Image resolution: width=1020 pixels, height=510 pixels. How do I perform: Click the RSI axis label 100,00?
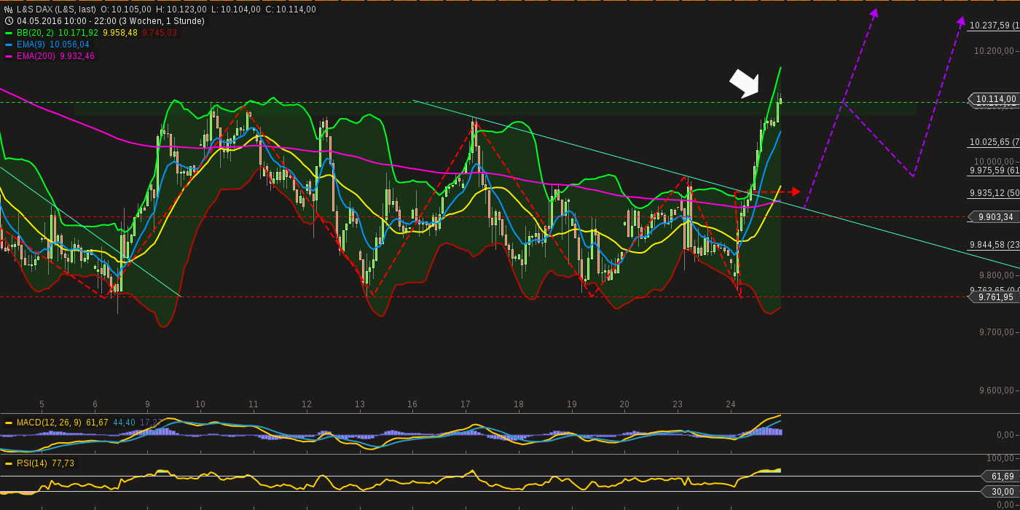coord(1001,458)
